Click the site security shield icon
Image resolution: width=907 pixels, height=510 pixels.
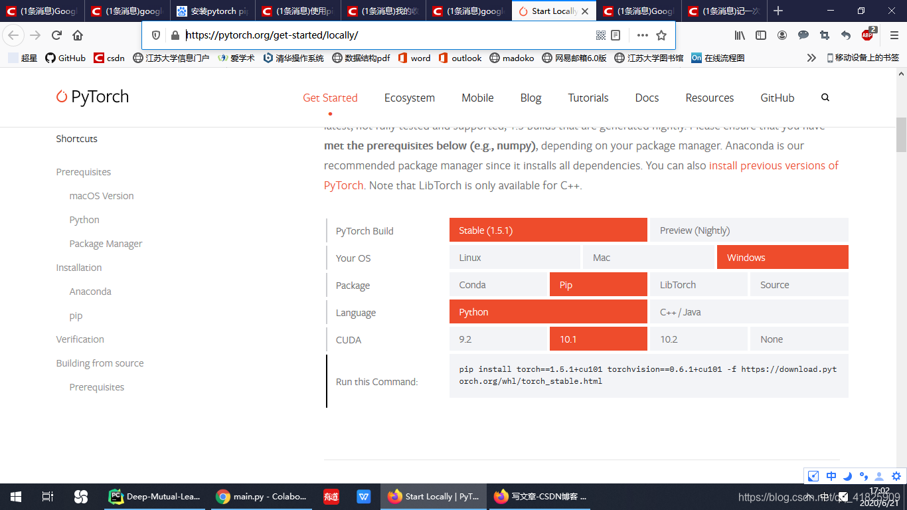(x=156, y=35)
